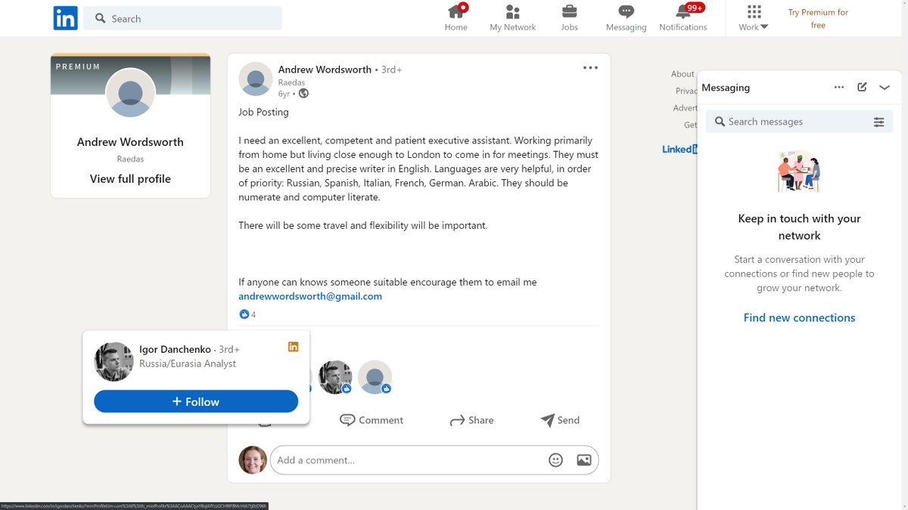Screen dimensions: 908x510
Task: Click the LinkedIn logo
Action: click(65, 18)
